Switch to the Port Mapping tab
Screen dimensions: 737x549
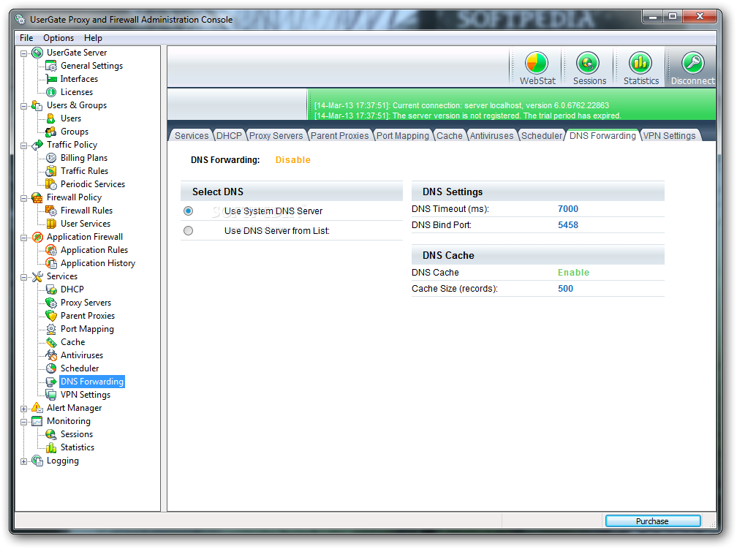[x=403, y=136]
